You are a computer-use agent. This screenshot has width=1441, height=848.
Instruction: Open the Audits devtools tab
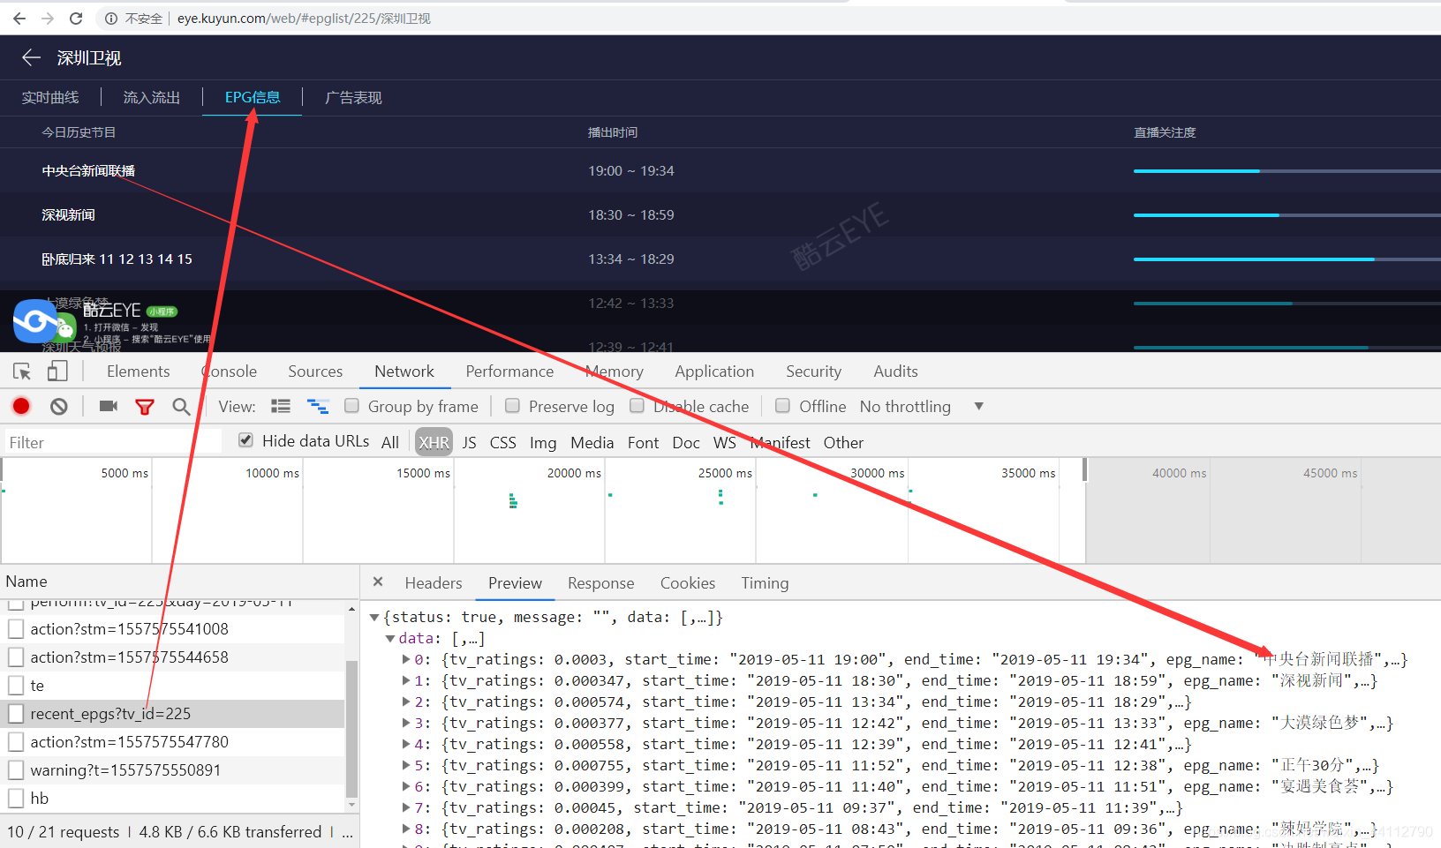(x=895, y=371)
